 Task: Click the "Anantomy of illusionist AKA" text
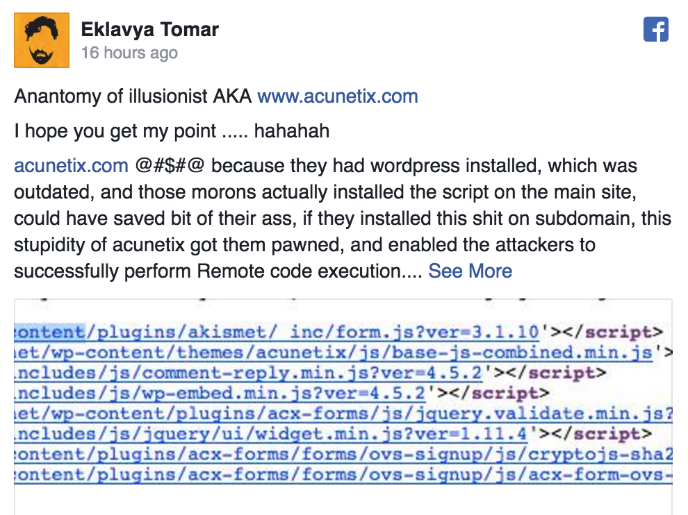tap(133, 96)
